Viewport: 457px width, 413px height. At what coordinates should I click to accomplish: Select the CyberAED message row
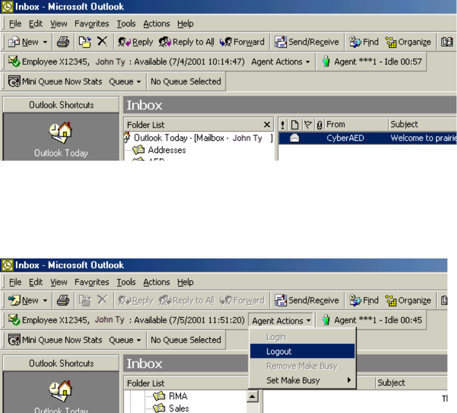(x=368, y=138)
